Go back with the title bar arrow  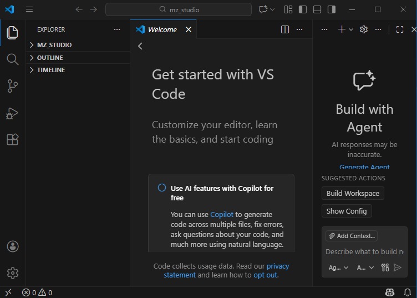[79, 9]
